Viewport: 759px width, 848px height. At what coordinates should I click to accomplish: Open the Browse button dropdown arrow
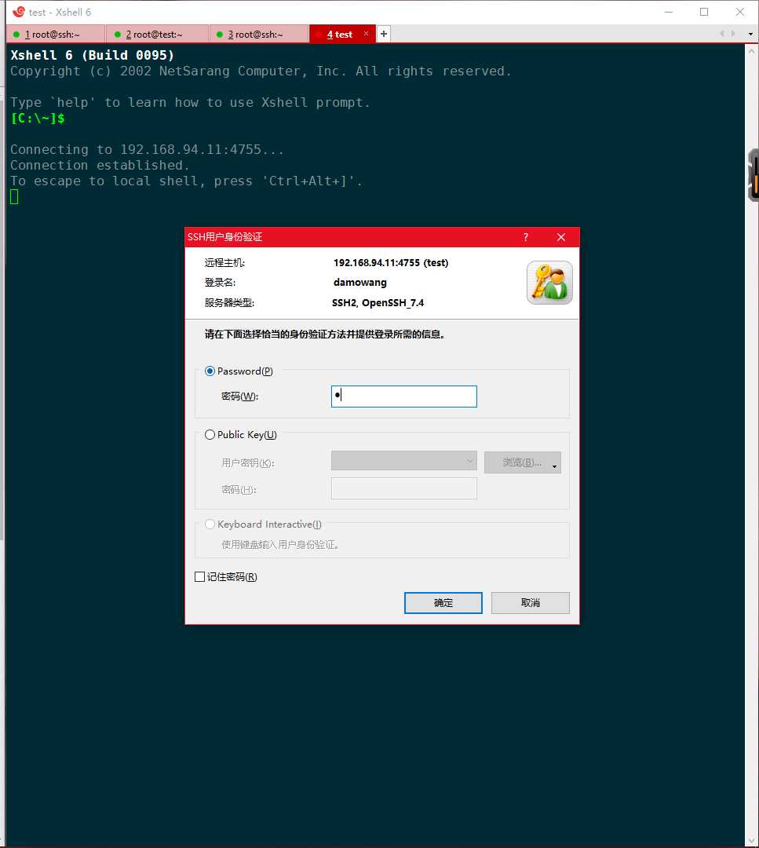[x=555, y=466]
